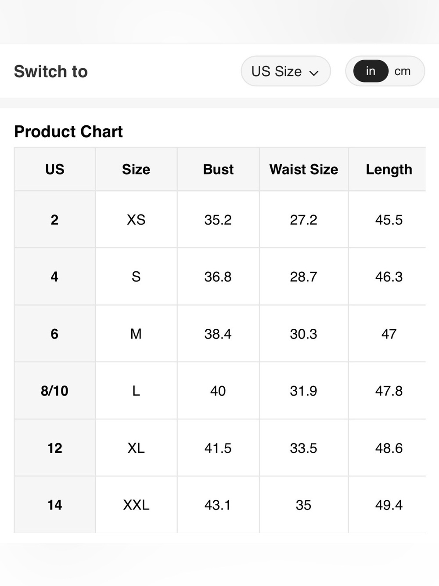
Task: Click the Product Chart heading
Action: pyautogui.click(x=68, y=131)
